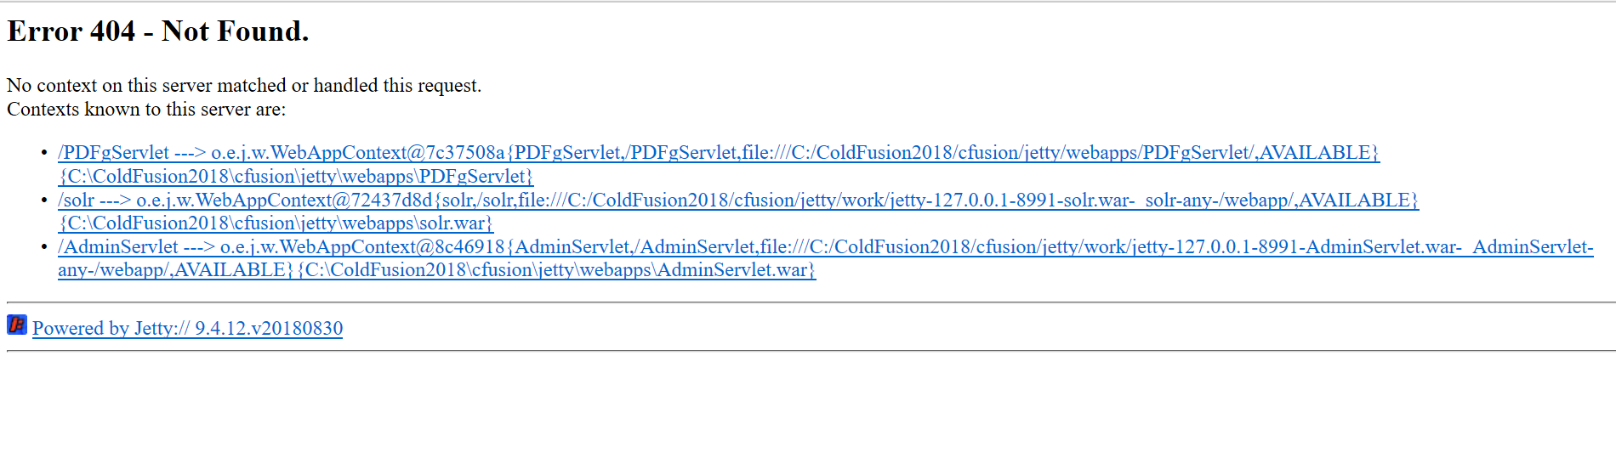Screen dimensions: 1616x452
Task: Click the "Error 404 - Not Found." heading
Action: [x=158, y=31]
